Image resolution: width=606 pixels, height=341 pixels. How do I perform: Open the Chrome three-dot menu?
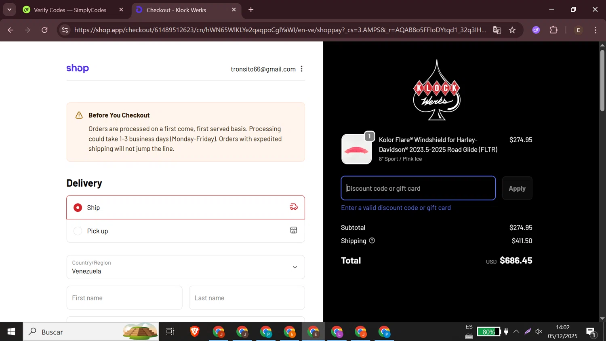tap(595, 30)
